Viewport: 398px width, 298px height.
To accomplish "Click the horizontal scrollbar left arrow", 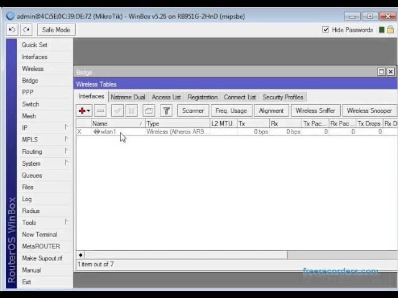I will point(80,255).
